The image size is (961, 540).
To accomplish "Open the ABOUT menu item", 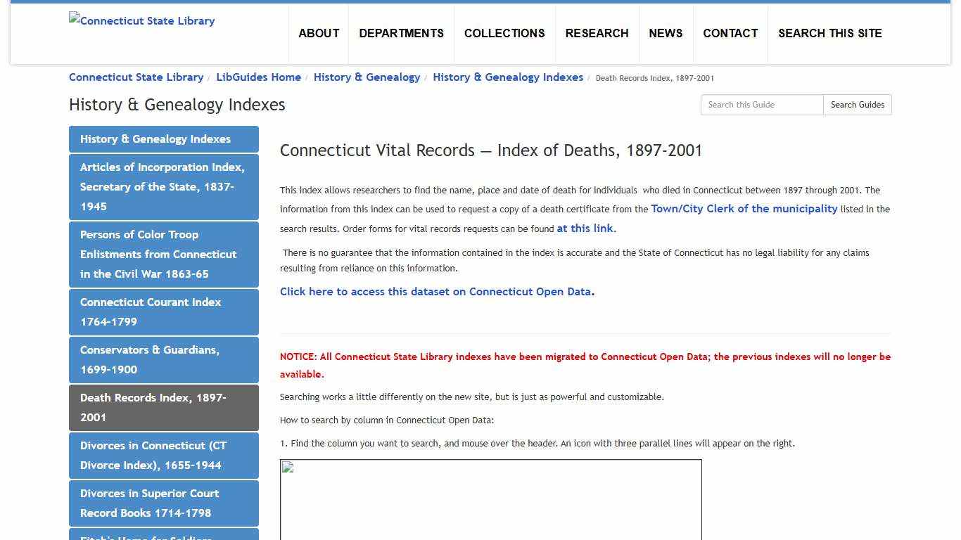I will click(x=319, y=33).
